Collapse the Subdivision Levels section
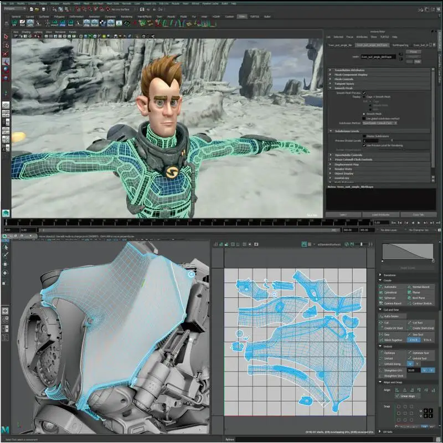The image size is (443, 443). (x=379, y=131)
